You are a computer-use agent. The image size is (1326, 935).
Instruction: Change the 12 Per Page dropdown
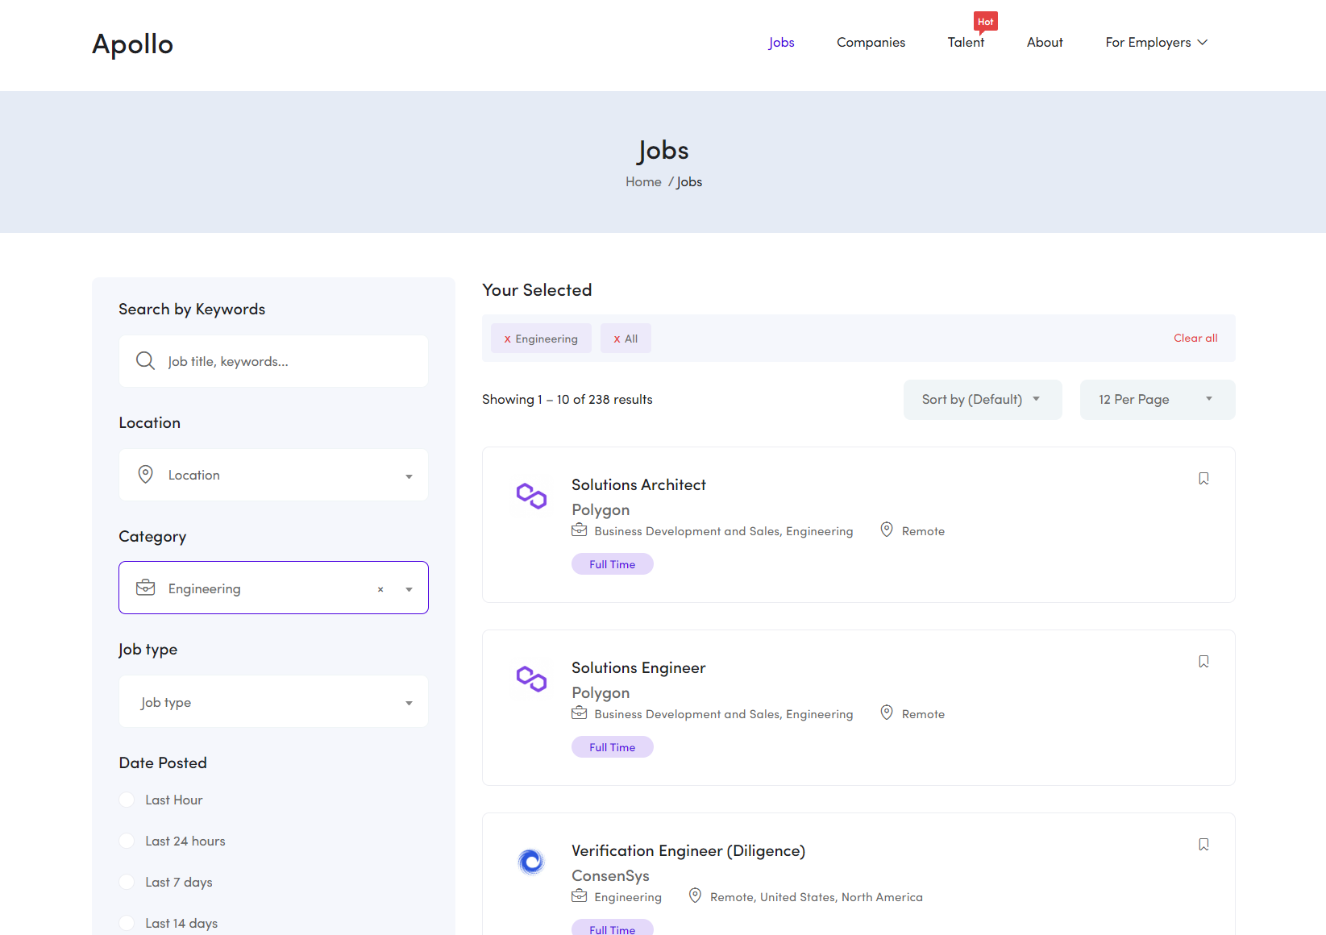point(1158,400)
